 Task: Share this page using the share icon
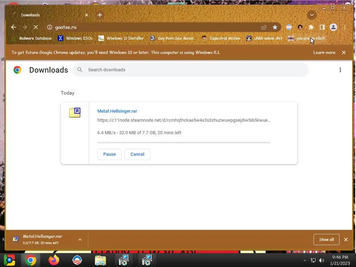(264, 27)
